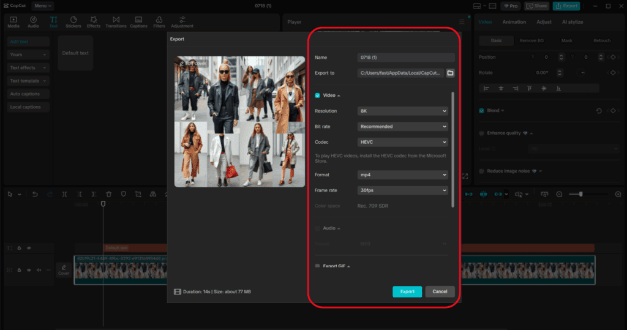Viewport: 627px width, 330px height.
Task: Switch to the Adjust tab
Action: tap(544, 22)
